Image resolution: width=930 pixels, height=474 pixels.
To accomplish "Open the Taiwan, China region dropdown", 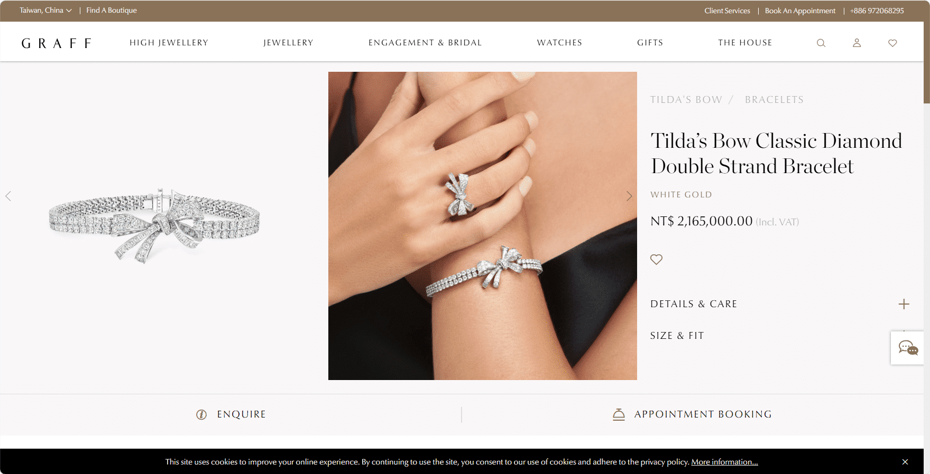I will 45,11.
